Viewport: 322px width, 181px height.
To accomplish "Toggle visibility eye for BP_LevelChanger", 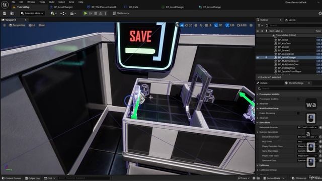I will pos(258,57).
